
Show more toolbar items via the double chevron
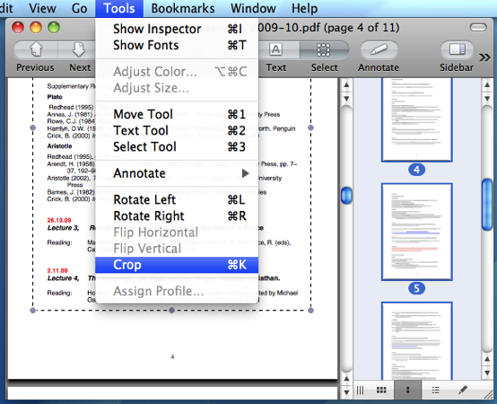coord(484,57)
